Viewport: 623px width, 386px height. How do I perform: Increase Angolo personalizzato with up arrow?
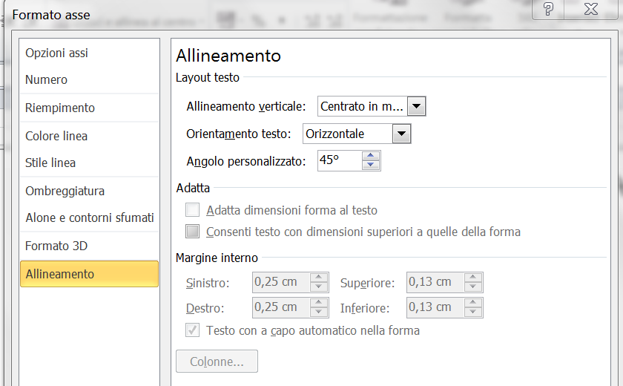pyautogui.click(x=371, y=156)
